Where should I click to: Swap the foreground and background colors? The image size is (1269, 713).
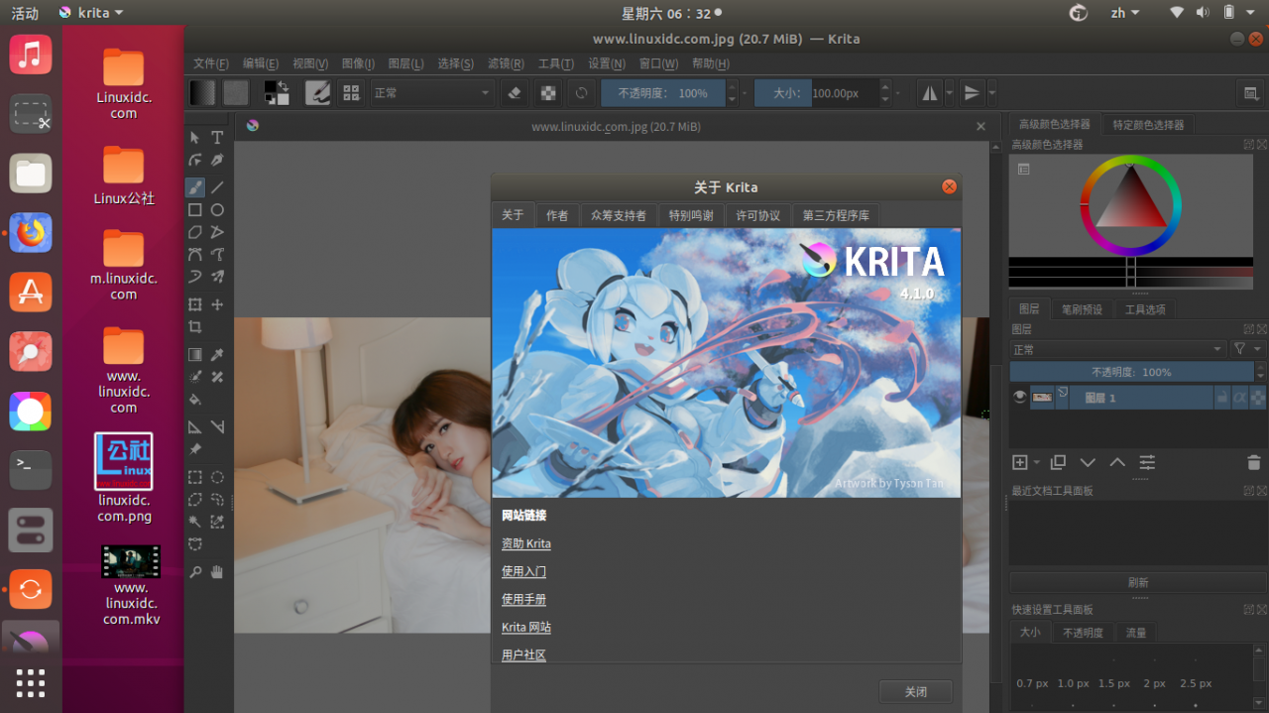coord(284,86)
